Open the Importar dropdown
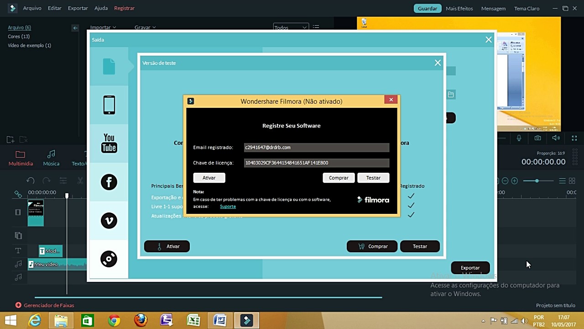Viewport: 584px width, 329px height. pos(103,27)
